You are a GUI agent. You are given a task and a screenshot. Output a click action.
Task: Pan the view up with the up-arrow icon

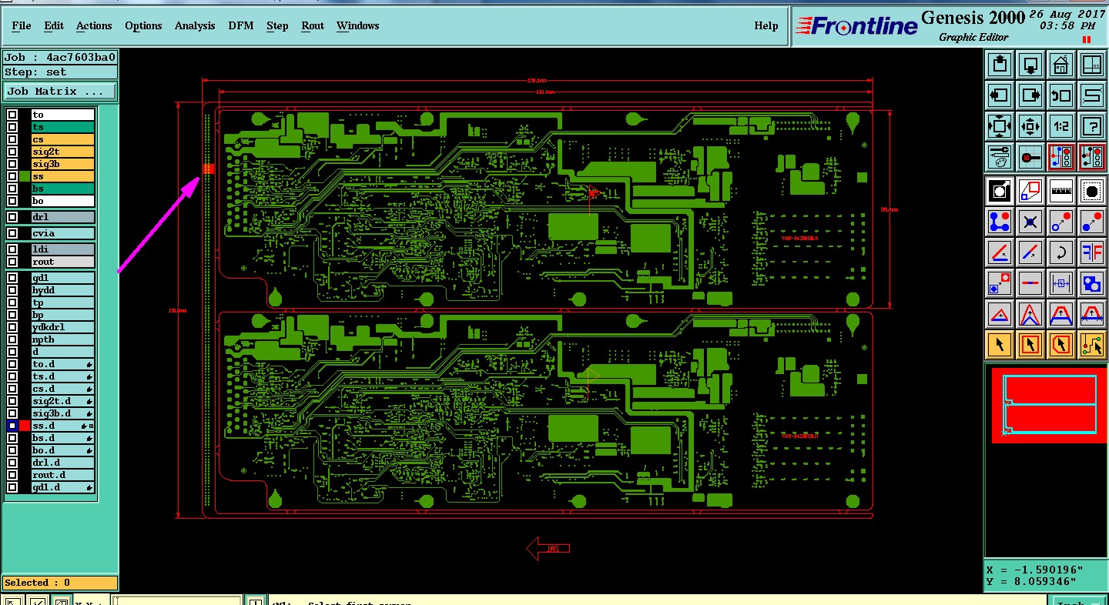(1000, 65)
